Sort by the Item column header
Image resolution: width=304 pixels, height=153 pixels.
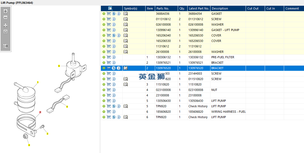click(x=150, y=8)
